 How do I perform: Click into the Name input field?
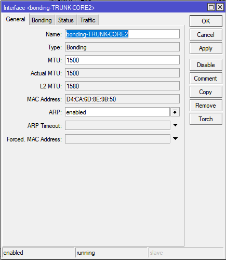point(122,34)
